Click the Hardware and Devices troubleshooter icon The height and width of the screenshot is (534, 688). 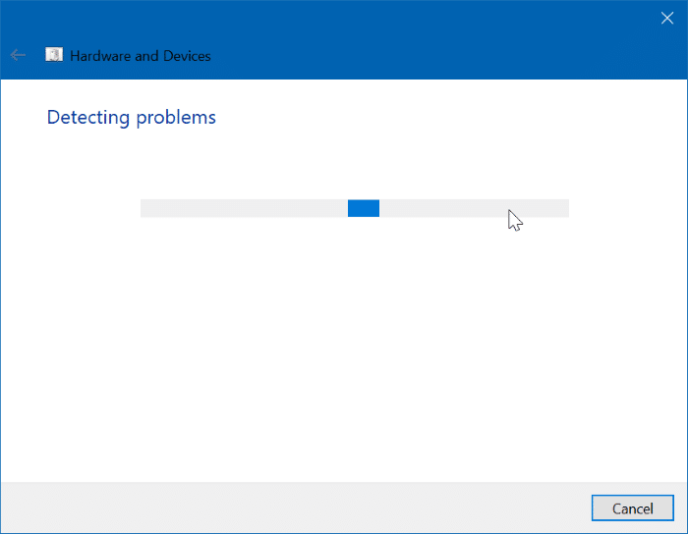(x=54, y=55)
